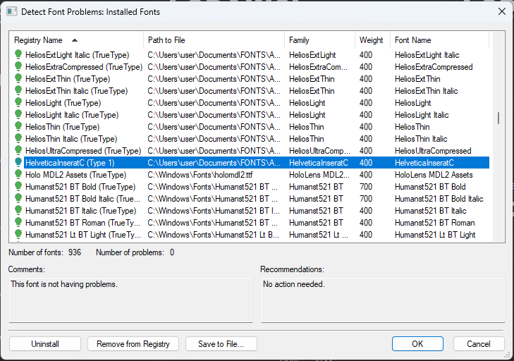This screenshot has width=514, height=361.
Task: Select the Humanst521 BT Bold (TrueType) row
Action: tap(249, 187)
